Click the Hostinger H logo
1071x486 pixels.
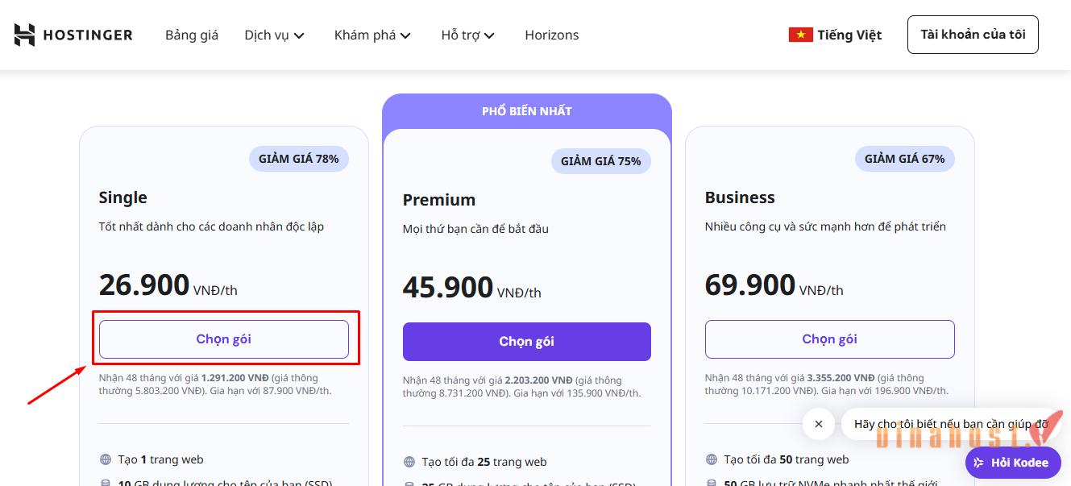[x=23, y=34]
